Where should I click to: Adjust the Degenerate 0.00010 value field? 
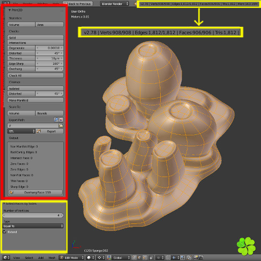49,48
